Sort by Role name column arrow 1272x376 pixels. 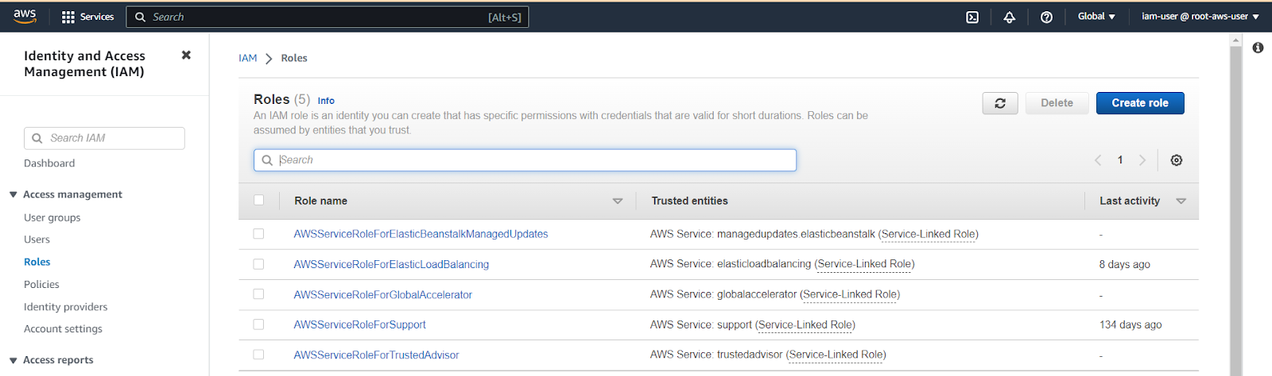tap(618, 201)
